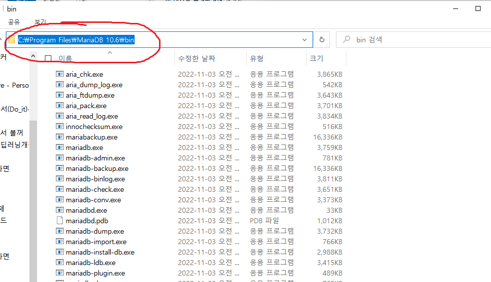Viewport: 491px width, 282px height.
Task: Sort by the 이름 column header
Action: pyautogui.click(x=65, y=58)
